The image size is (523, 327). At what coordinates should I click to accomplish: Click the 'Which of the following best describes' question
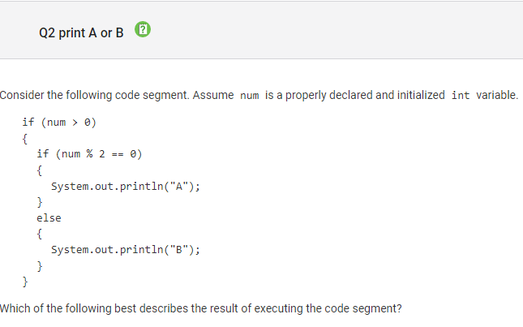point(201,308)
